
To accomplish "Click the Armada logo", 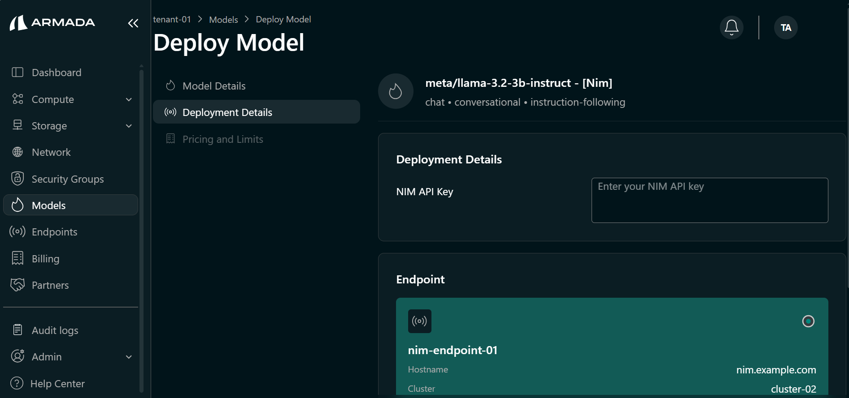I will click(x=52, y=22).
